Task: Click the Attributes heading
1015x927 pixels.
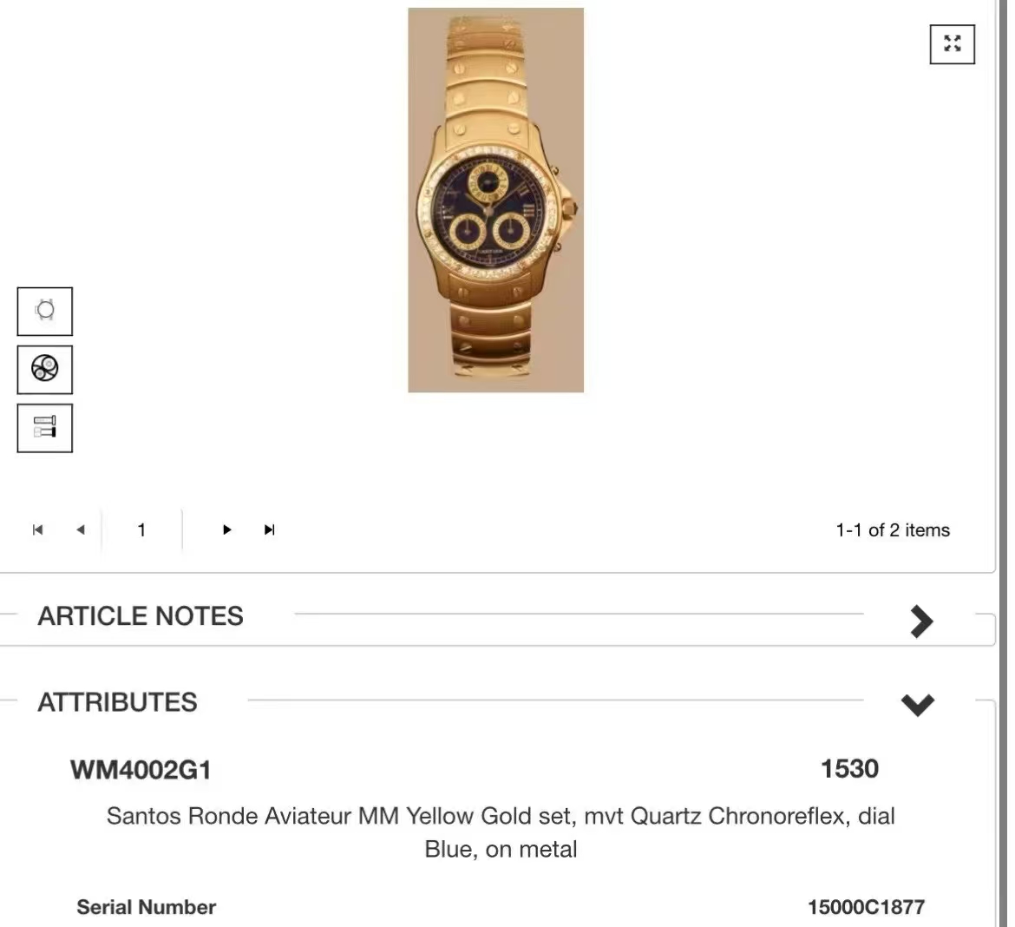Action: (117, 702)
